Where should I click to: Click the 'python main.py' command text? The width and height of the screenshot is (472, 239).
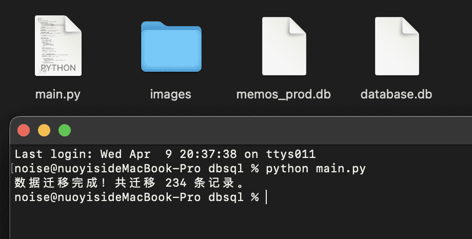point(316,169)
